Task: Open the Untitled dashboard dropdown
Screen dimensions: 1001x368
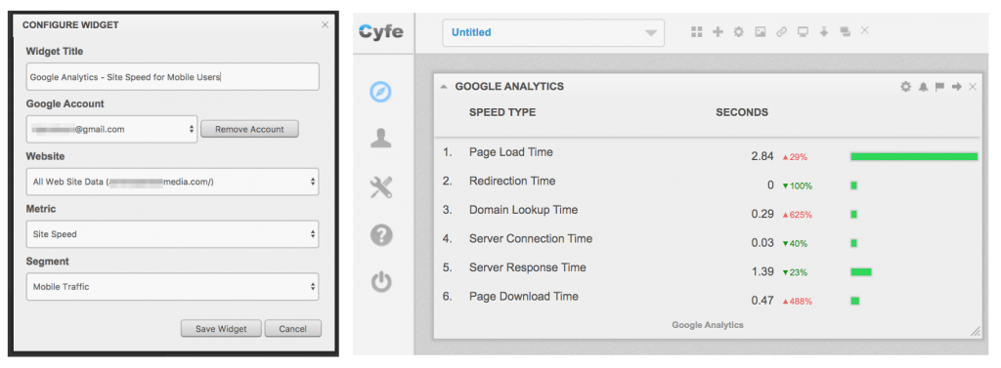Action: [x=553, y=32]
